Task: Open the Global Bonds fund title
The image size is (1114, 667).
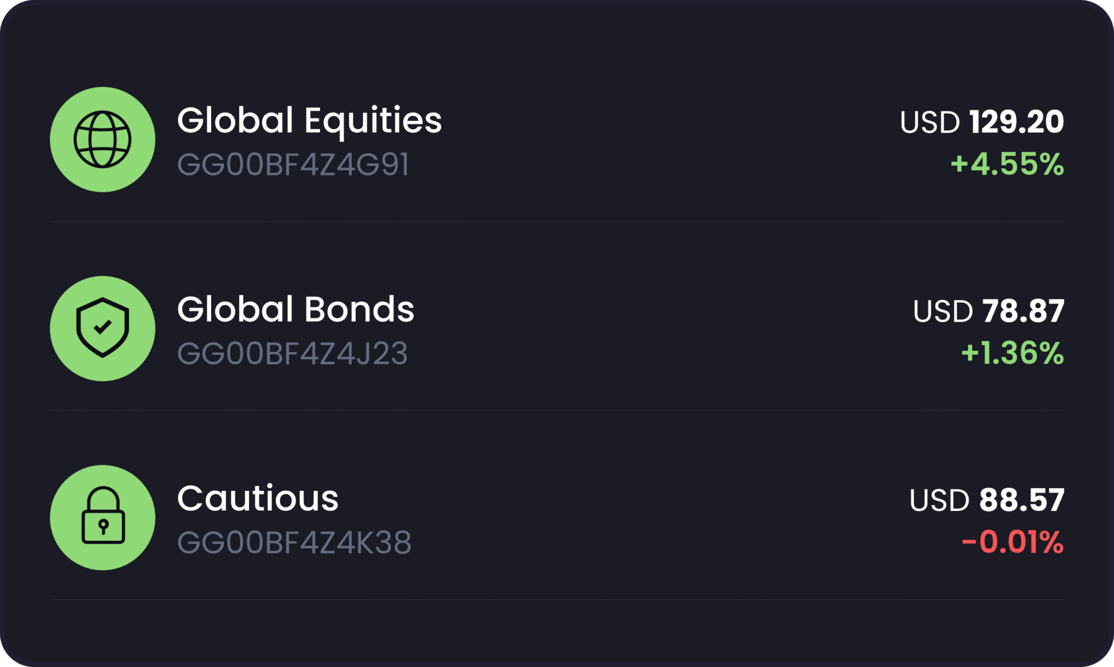Action: (x=295, y=309)
